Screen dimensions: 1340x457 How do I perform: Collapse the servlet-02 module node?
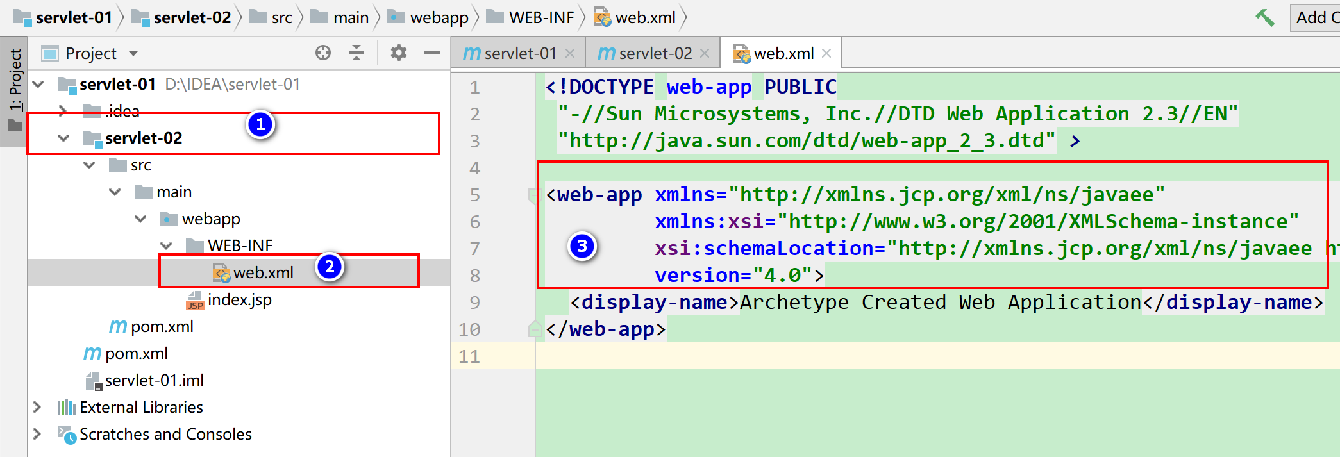tap(63, 138)
